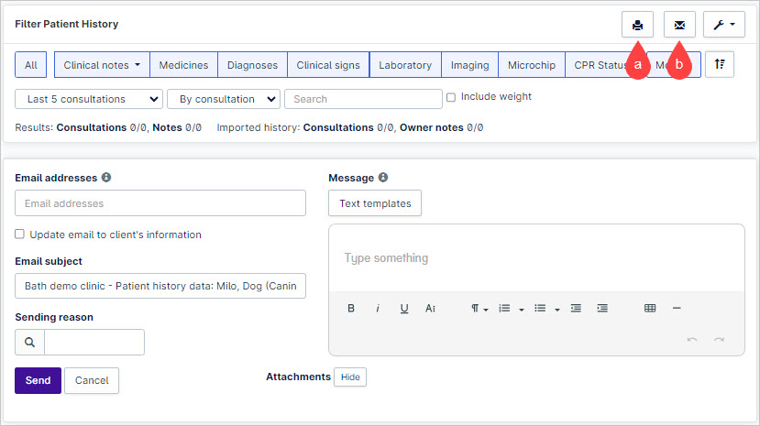Open the Email addresses info icon
Screen dimensions: 760x426
(x=106, y=177)
